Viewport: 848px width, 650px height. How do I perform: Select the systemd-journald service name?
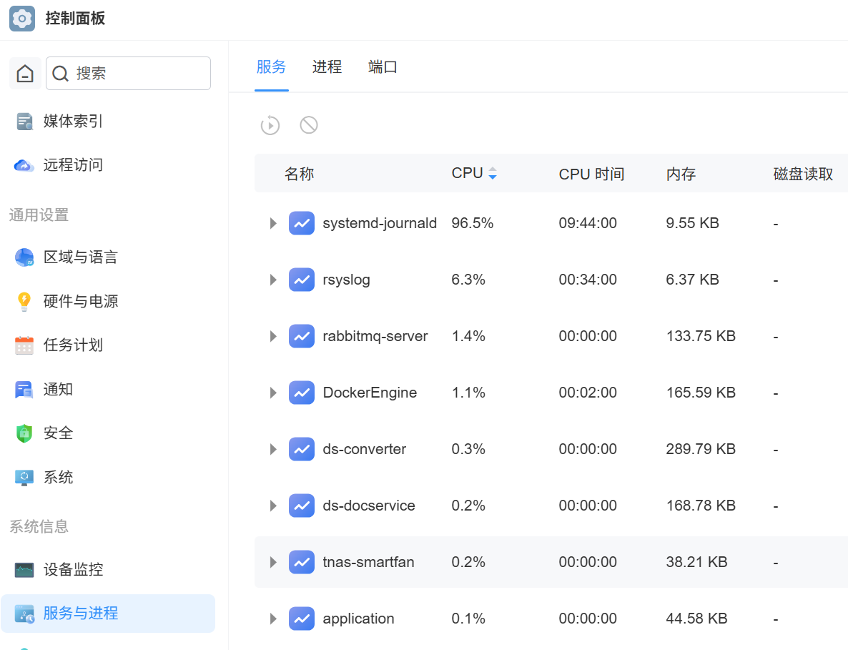(x=380, y=223)
